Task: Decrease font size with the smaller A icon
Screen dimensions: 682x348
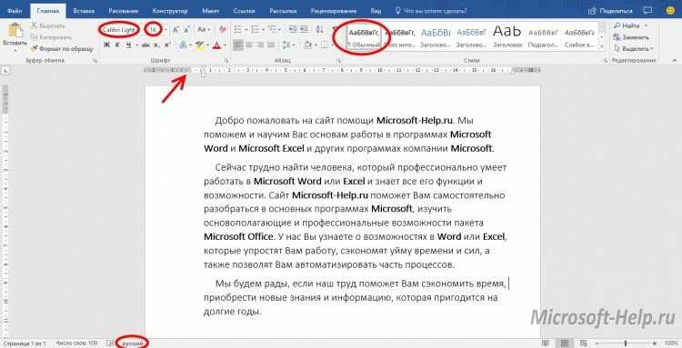Action: point(186,30)
